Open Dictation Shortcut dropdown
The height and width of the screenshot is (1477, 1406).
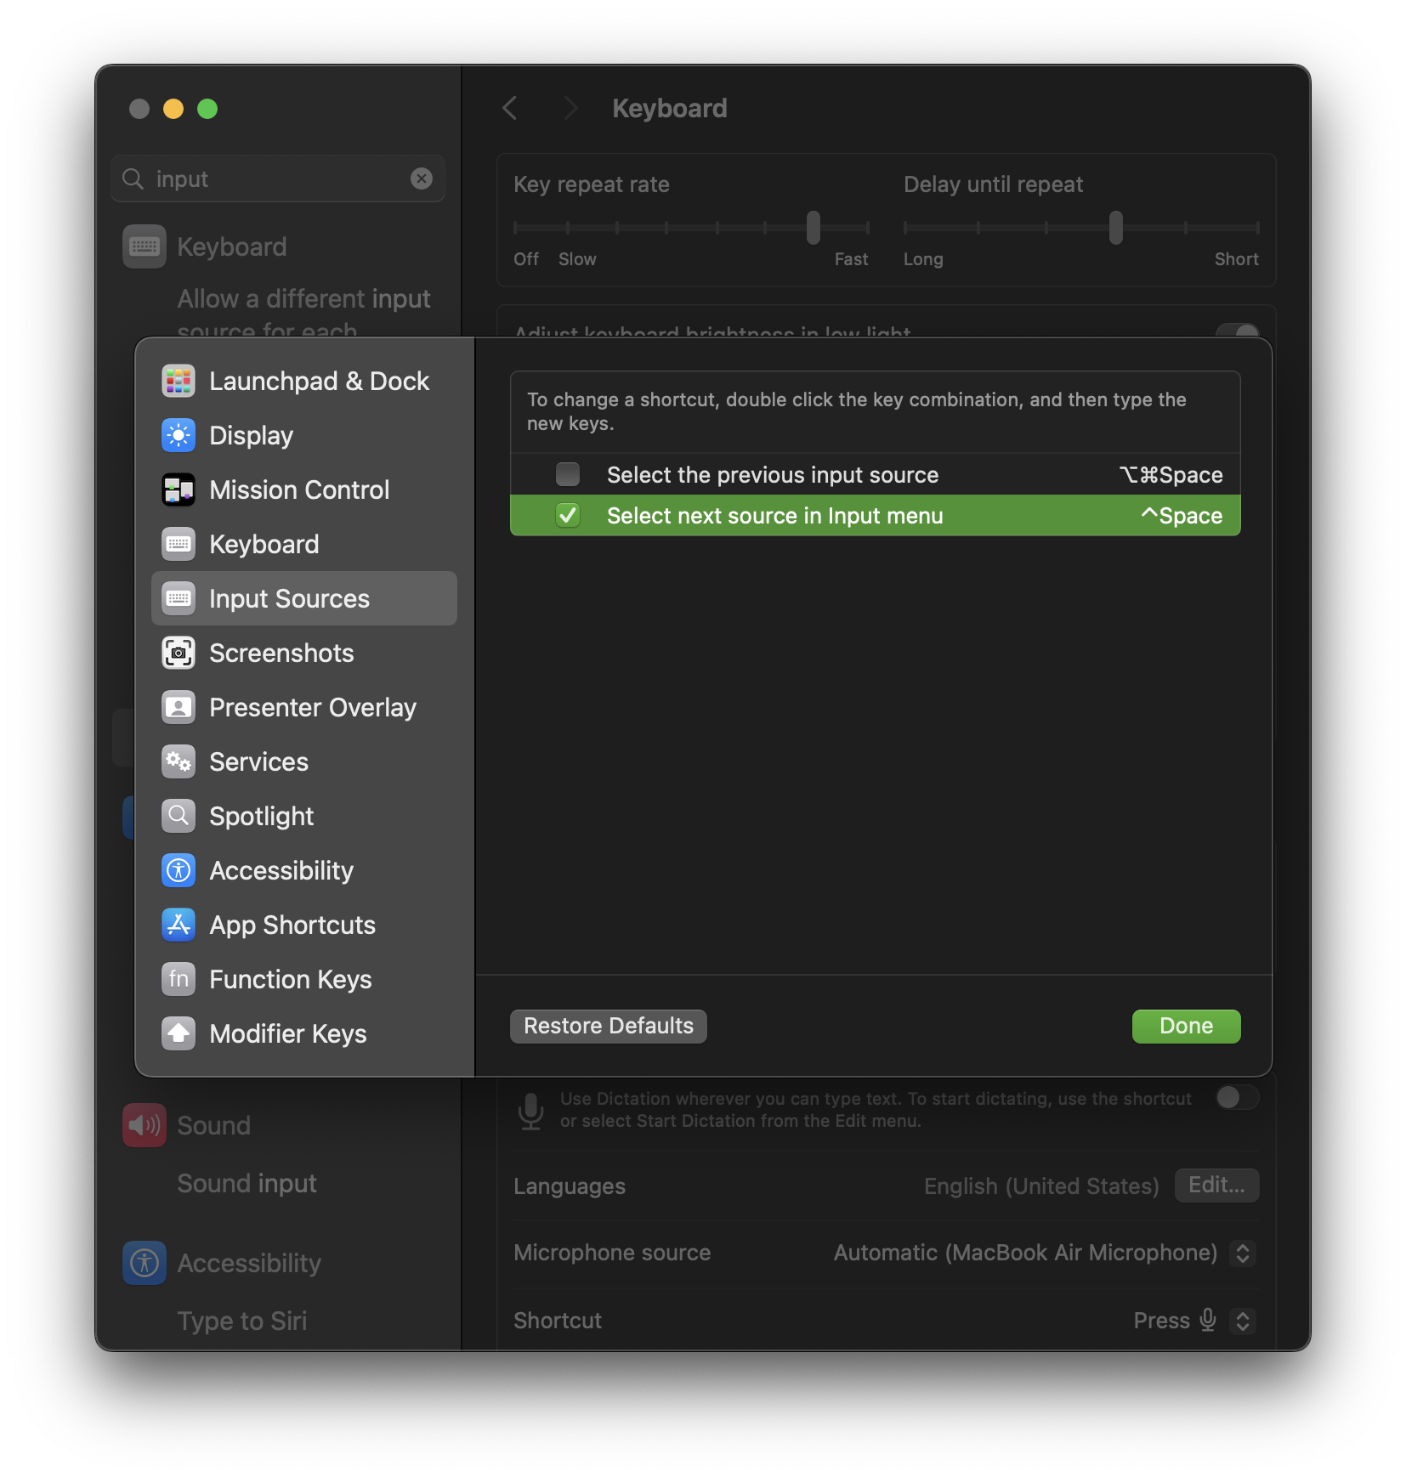click(1243, 1321)
